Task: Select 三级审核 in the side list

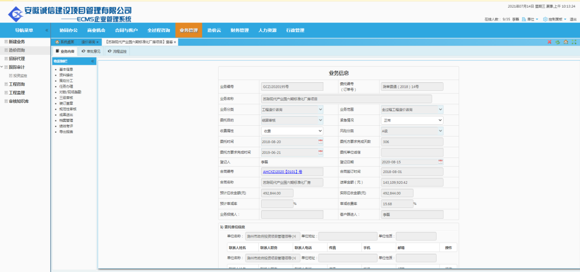Action: [x=66, y=98]
